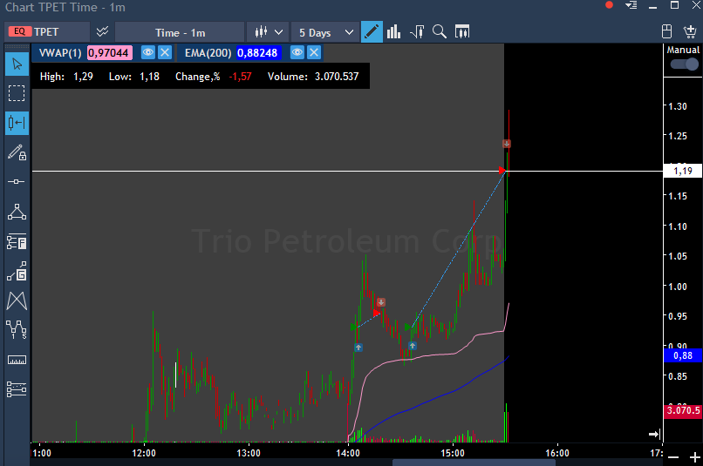Open the drawings list manager tool
Image resolution: width=703 pixels, height=466 pixels.
tap(17, 389)
